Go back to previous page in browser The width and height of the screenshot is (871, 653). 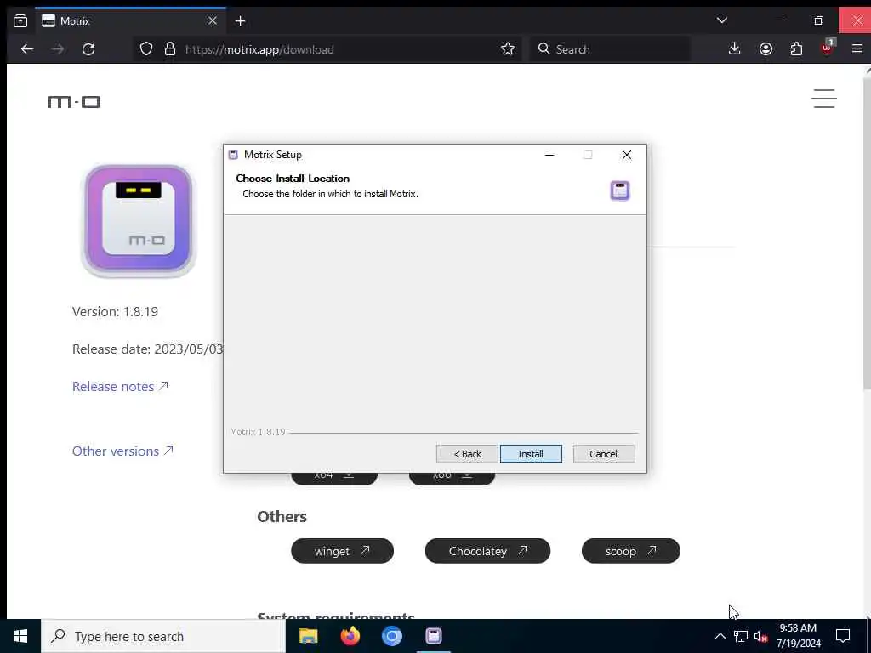pyautogui.click(x=27, y=49)
